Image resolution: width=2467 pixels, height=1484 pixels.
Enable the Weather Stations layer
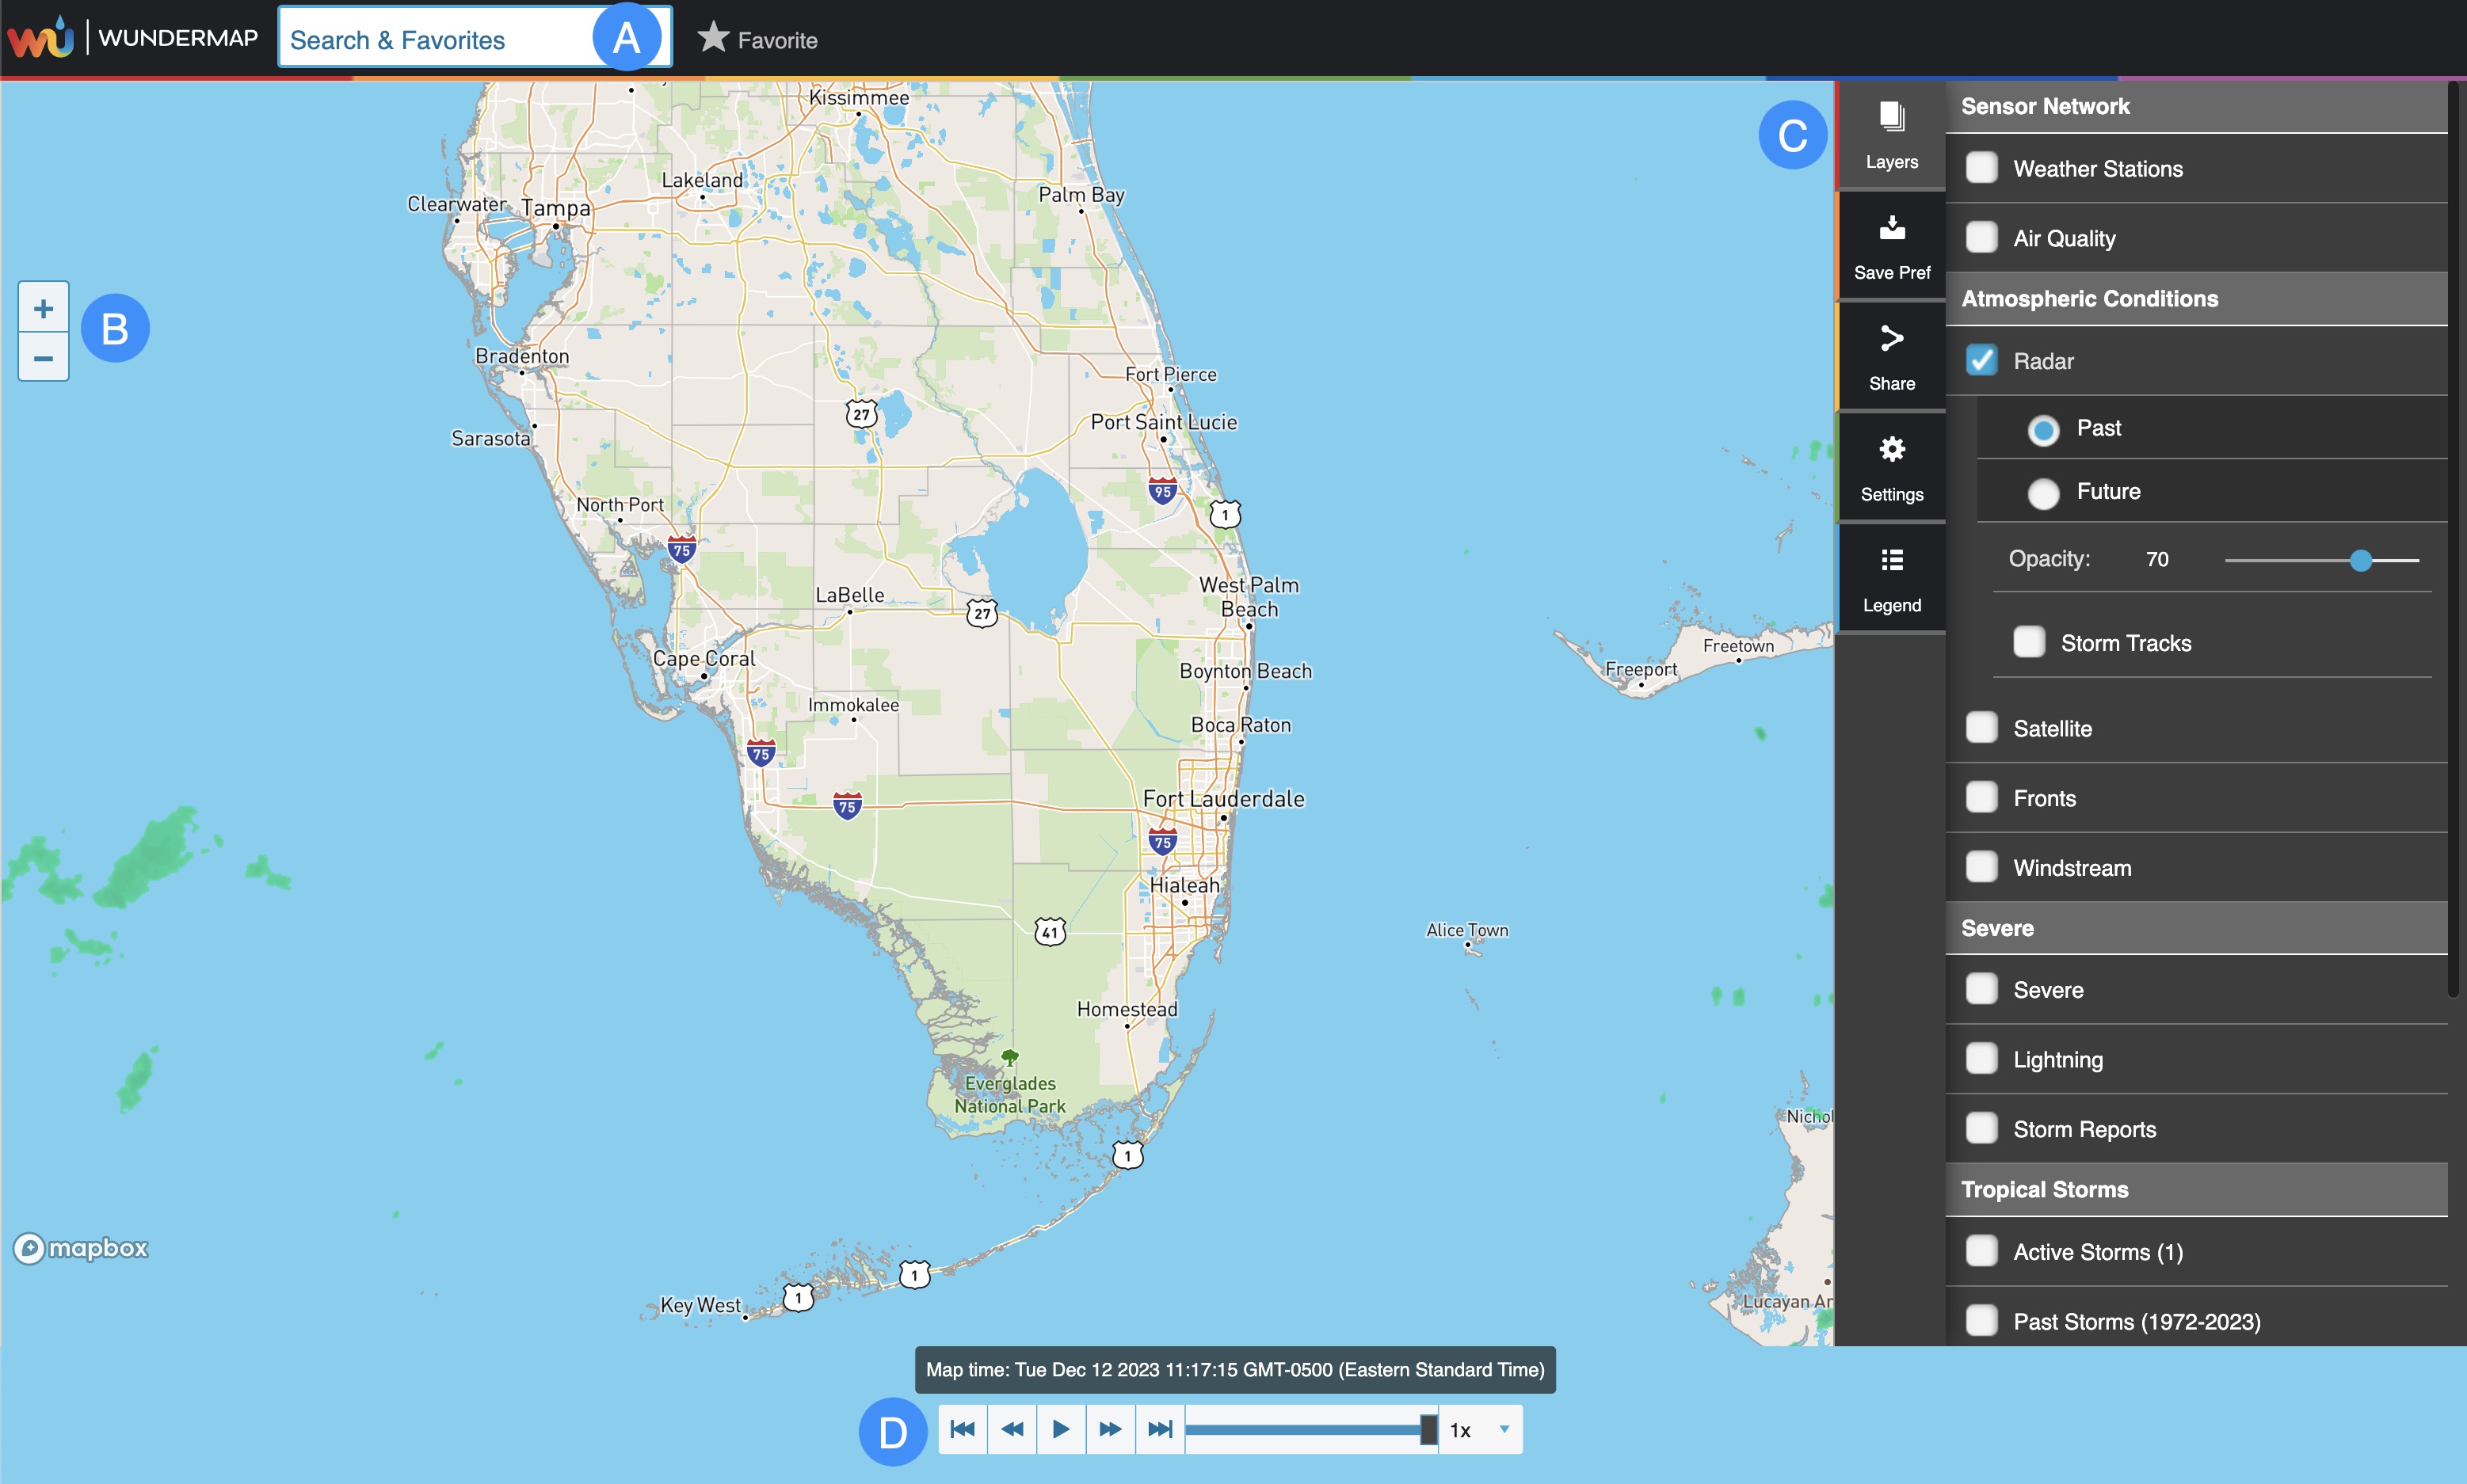click(x=1981, y=168)
